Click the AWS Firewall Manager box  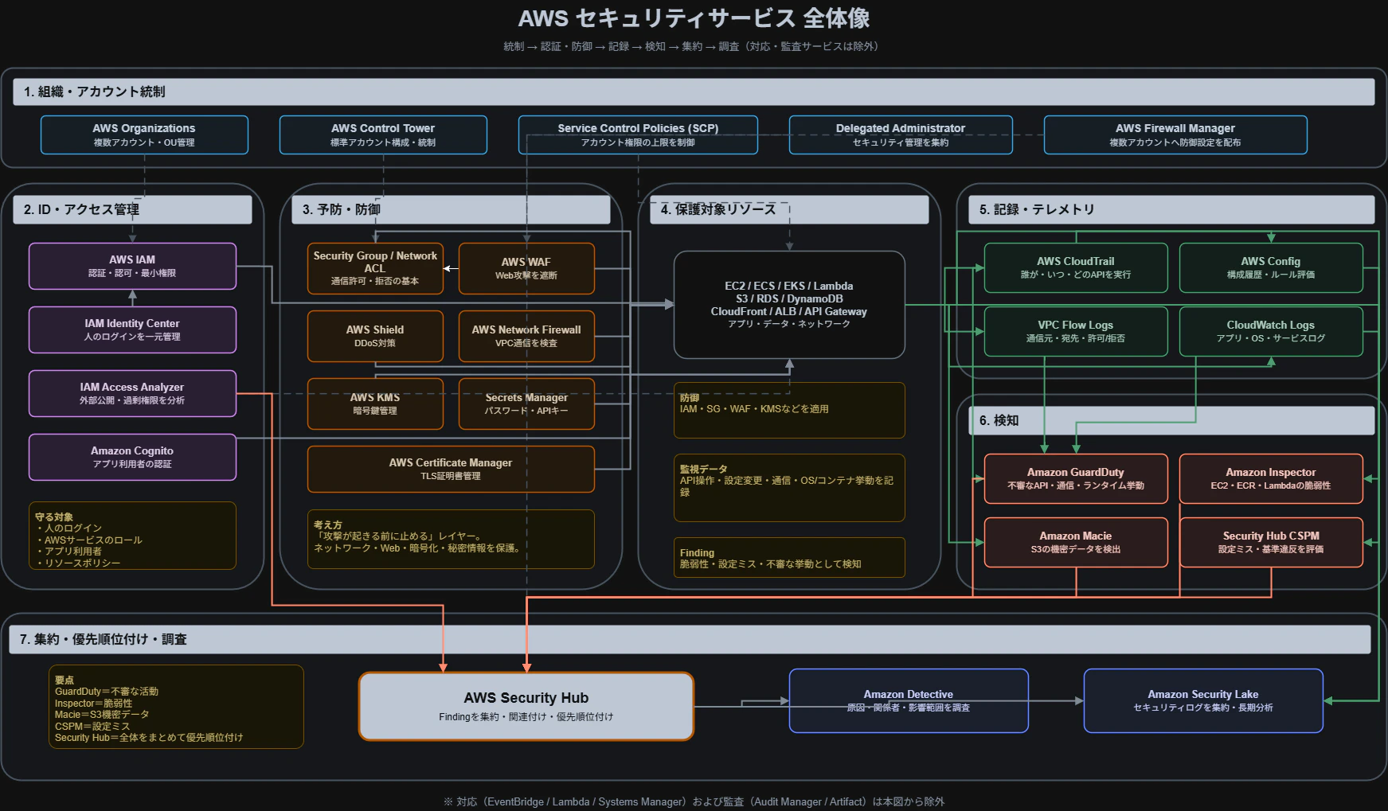[x=1175, y=135]
